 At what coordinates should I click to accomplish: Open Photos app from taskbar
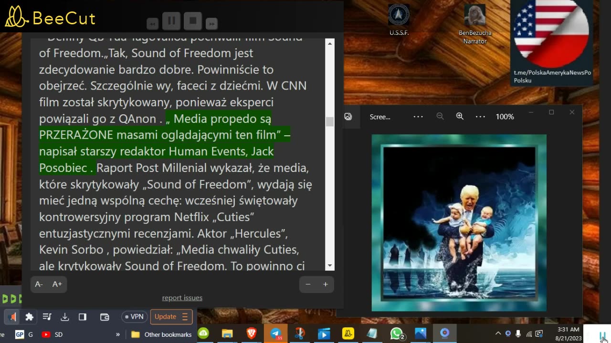(421, 333)
